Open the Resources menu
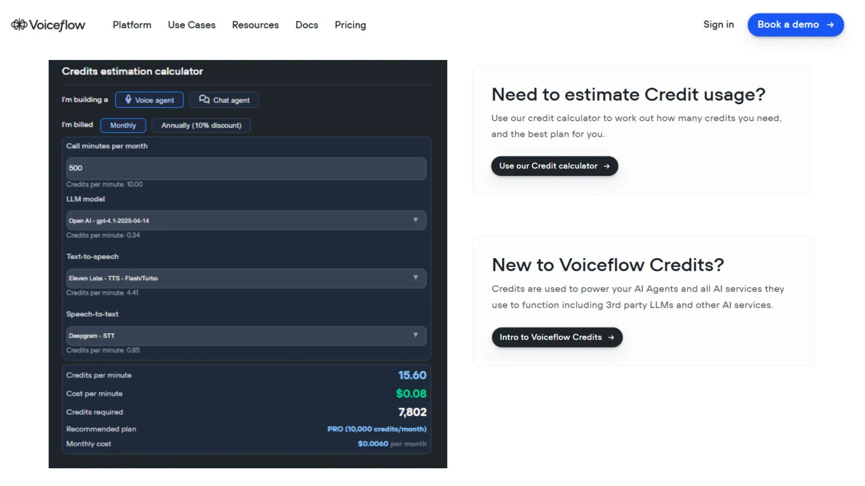The height and width of the screenshot is (486, 865). click(x=255, y=25)
